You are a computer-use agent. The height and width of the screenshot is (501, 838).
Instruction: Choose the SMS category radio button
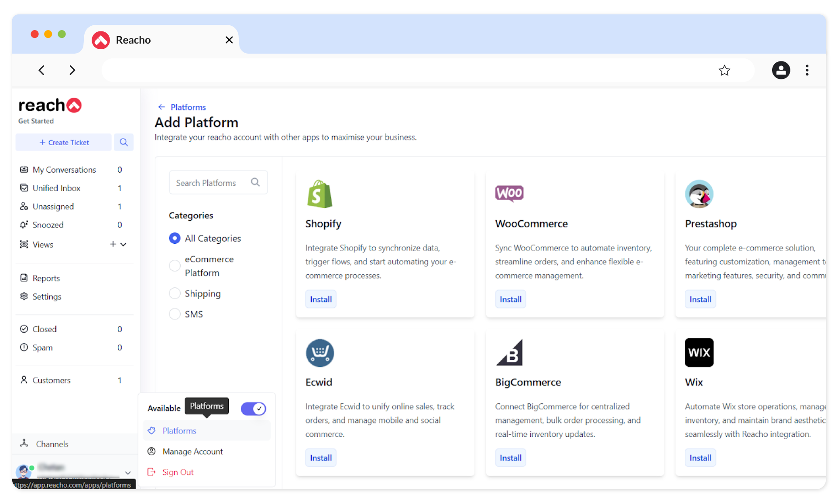pyautogui.click(x=175, y=314)
